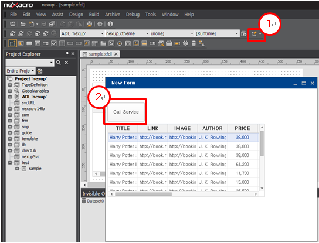The height and width of the screenshot is (243, 319).
Task: Open the Project Explorer search combo box
Action: [30, 63]
